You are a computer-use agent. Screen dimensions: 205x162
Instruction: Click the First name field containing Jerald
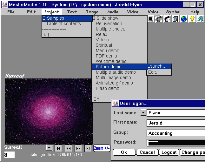[176, 123]
